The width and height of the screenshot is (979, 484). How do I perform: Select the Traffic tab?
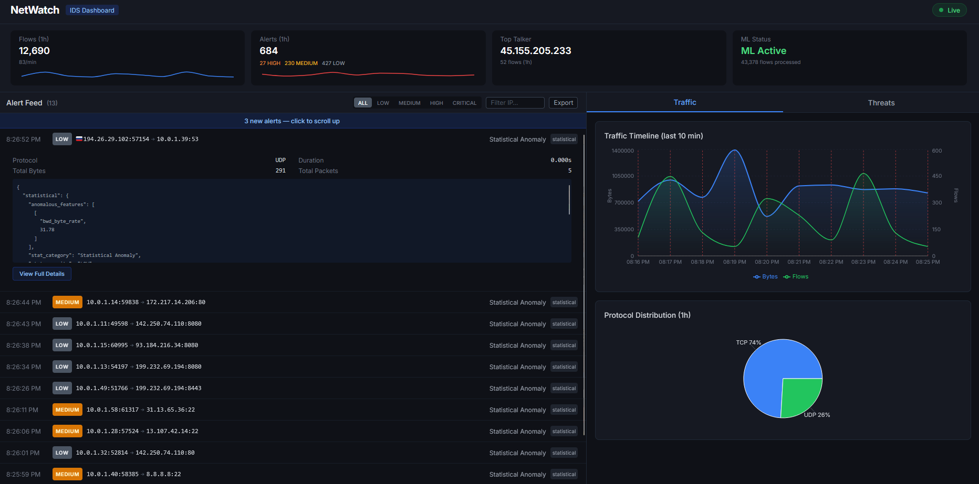tap(684, 103)
